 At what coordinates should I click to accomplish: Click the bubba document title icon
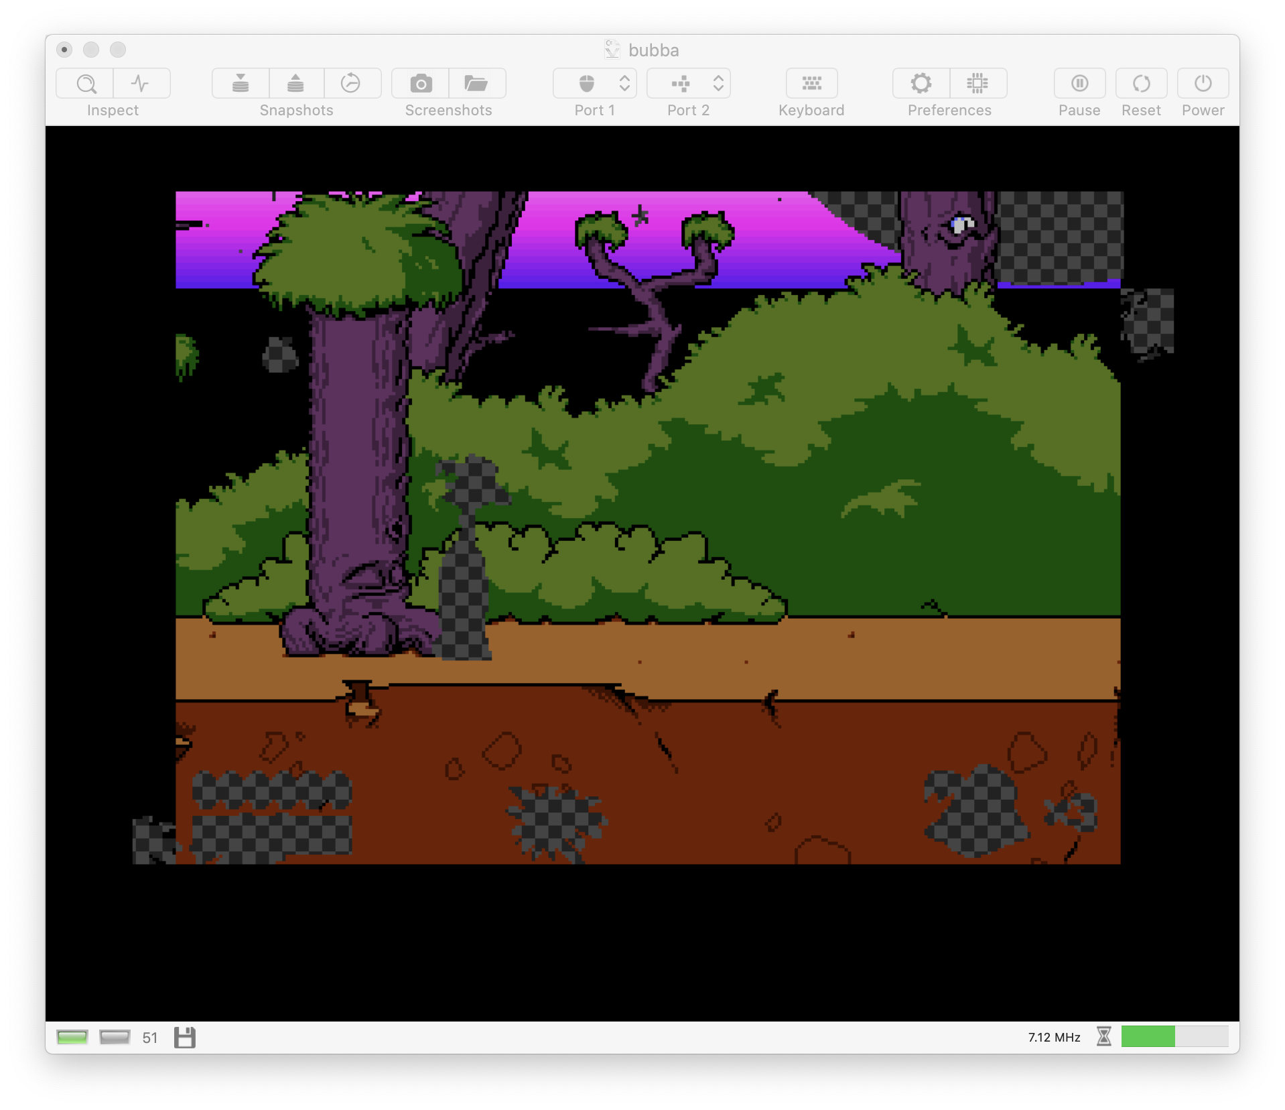[x=612, y=50]
